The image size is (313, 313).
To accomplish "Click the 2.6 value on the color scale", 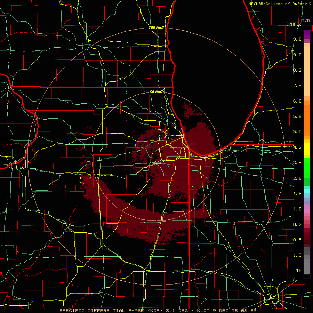I will [297, 178].
